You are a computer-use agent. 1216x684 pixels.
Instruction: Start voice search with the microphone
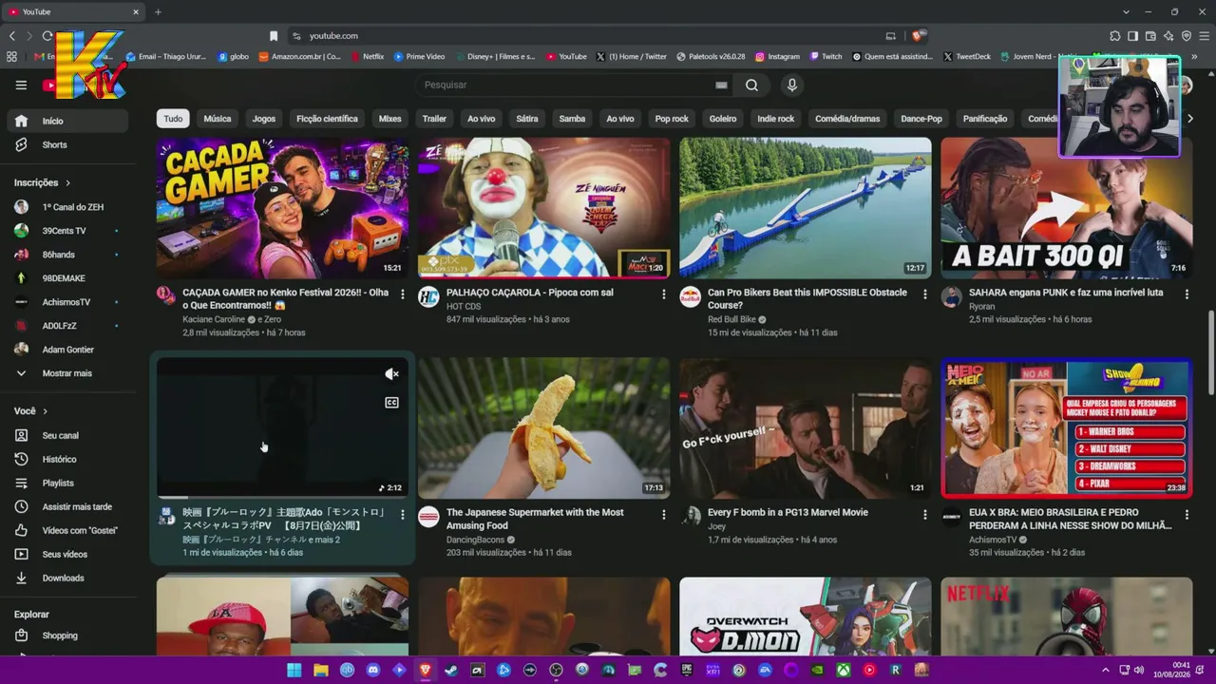coord(791,85)
